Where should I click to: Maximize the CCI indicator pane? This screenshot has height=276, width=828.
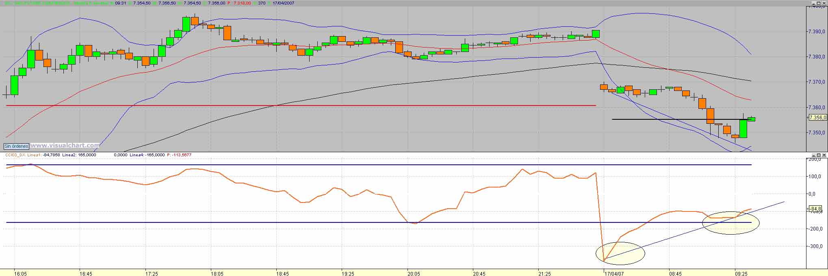pyautogui.click(x=819, y=155)
